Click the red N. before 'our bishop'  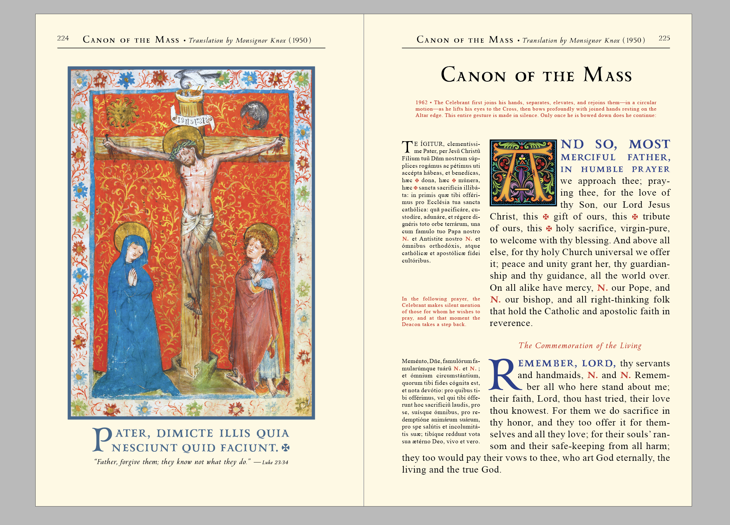point(495,299)
